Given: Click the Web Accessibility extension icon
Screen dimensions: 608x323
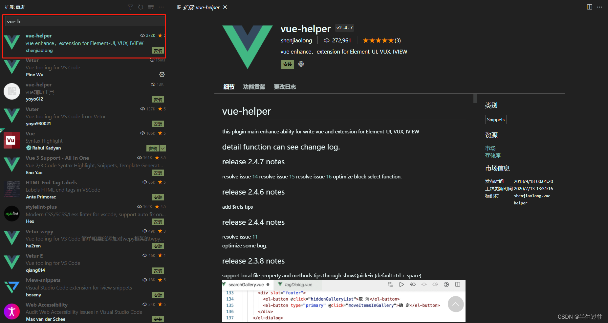Looking at the screenshot, I should pyautogui.click(x=12, y=311).
